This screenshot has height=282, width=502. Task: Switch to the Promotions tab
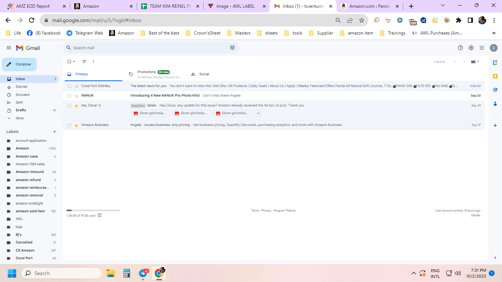pyautogui.click(x=155, y=74)
